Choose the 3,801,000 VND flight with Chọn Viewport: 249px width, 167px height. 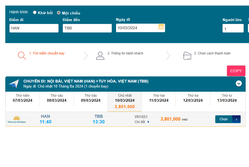(224, 119)
